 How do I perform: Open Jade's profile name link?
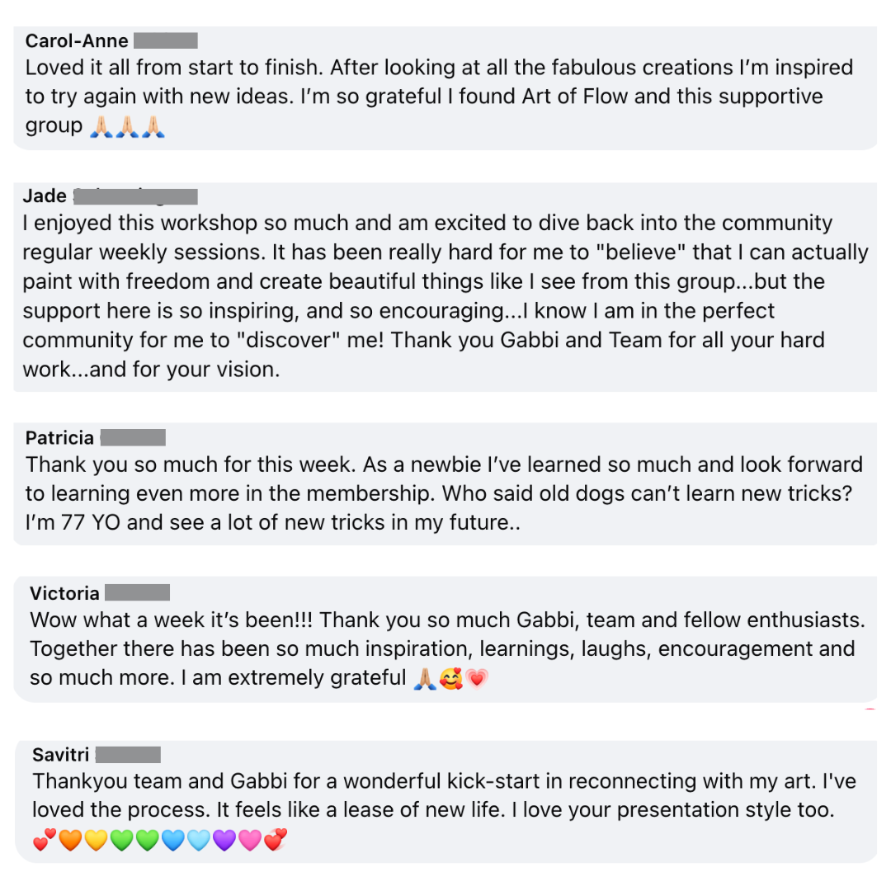pos(45,196)
